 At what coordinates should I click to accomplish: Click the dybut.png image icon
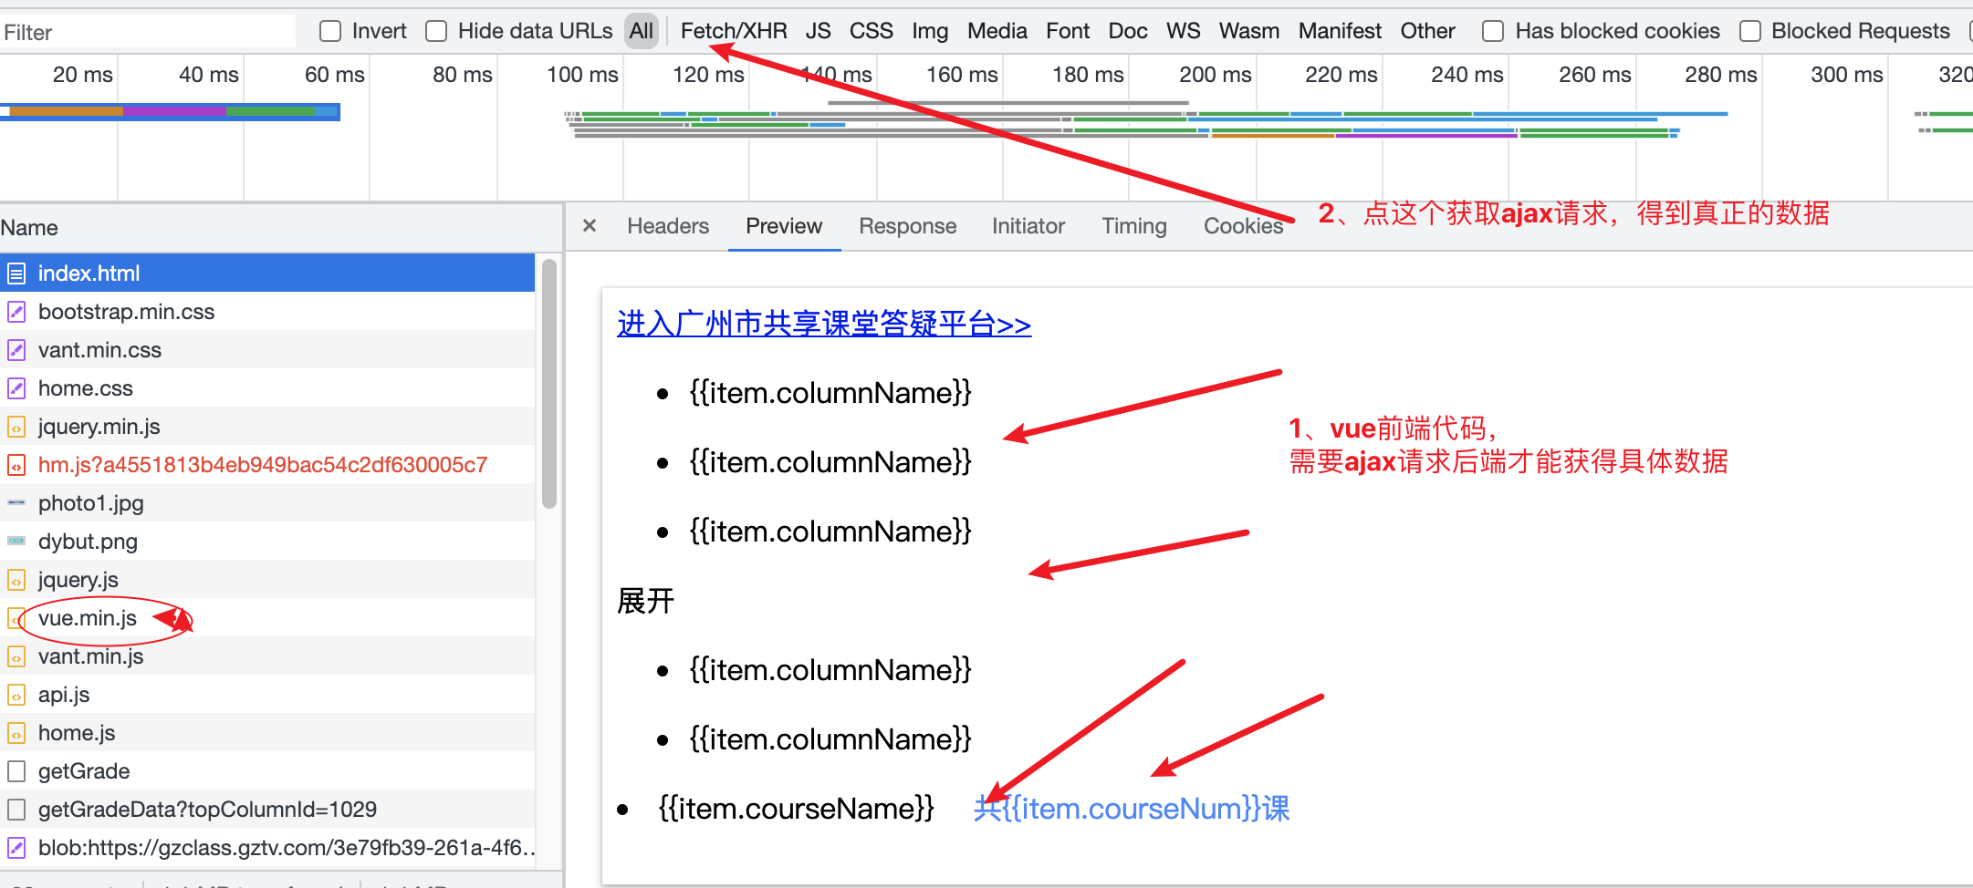point(16,542)
